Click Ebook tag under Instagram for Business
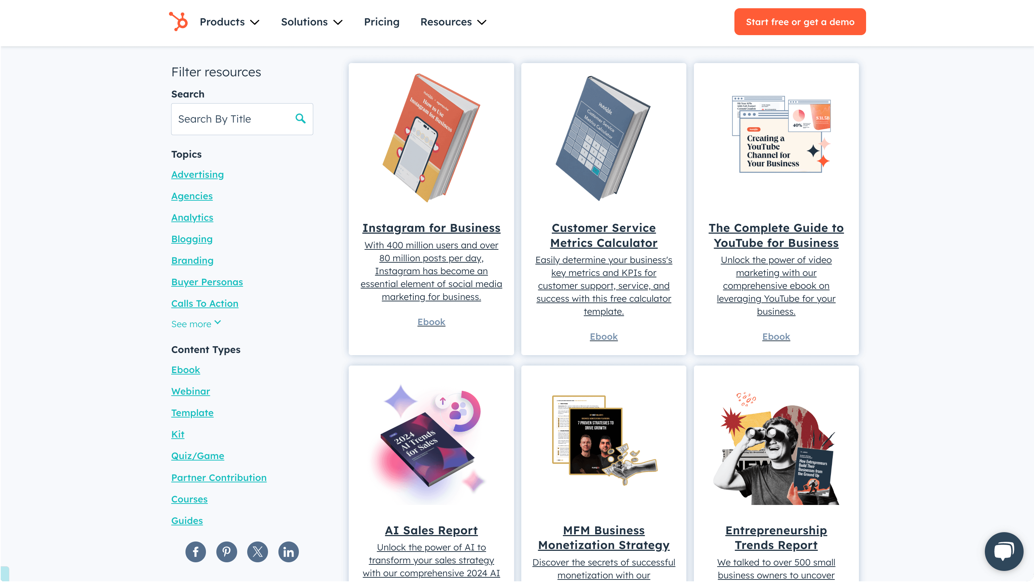The image size is (1034, 582). [x=431, y=322]
